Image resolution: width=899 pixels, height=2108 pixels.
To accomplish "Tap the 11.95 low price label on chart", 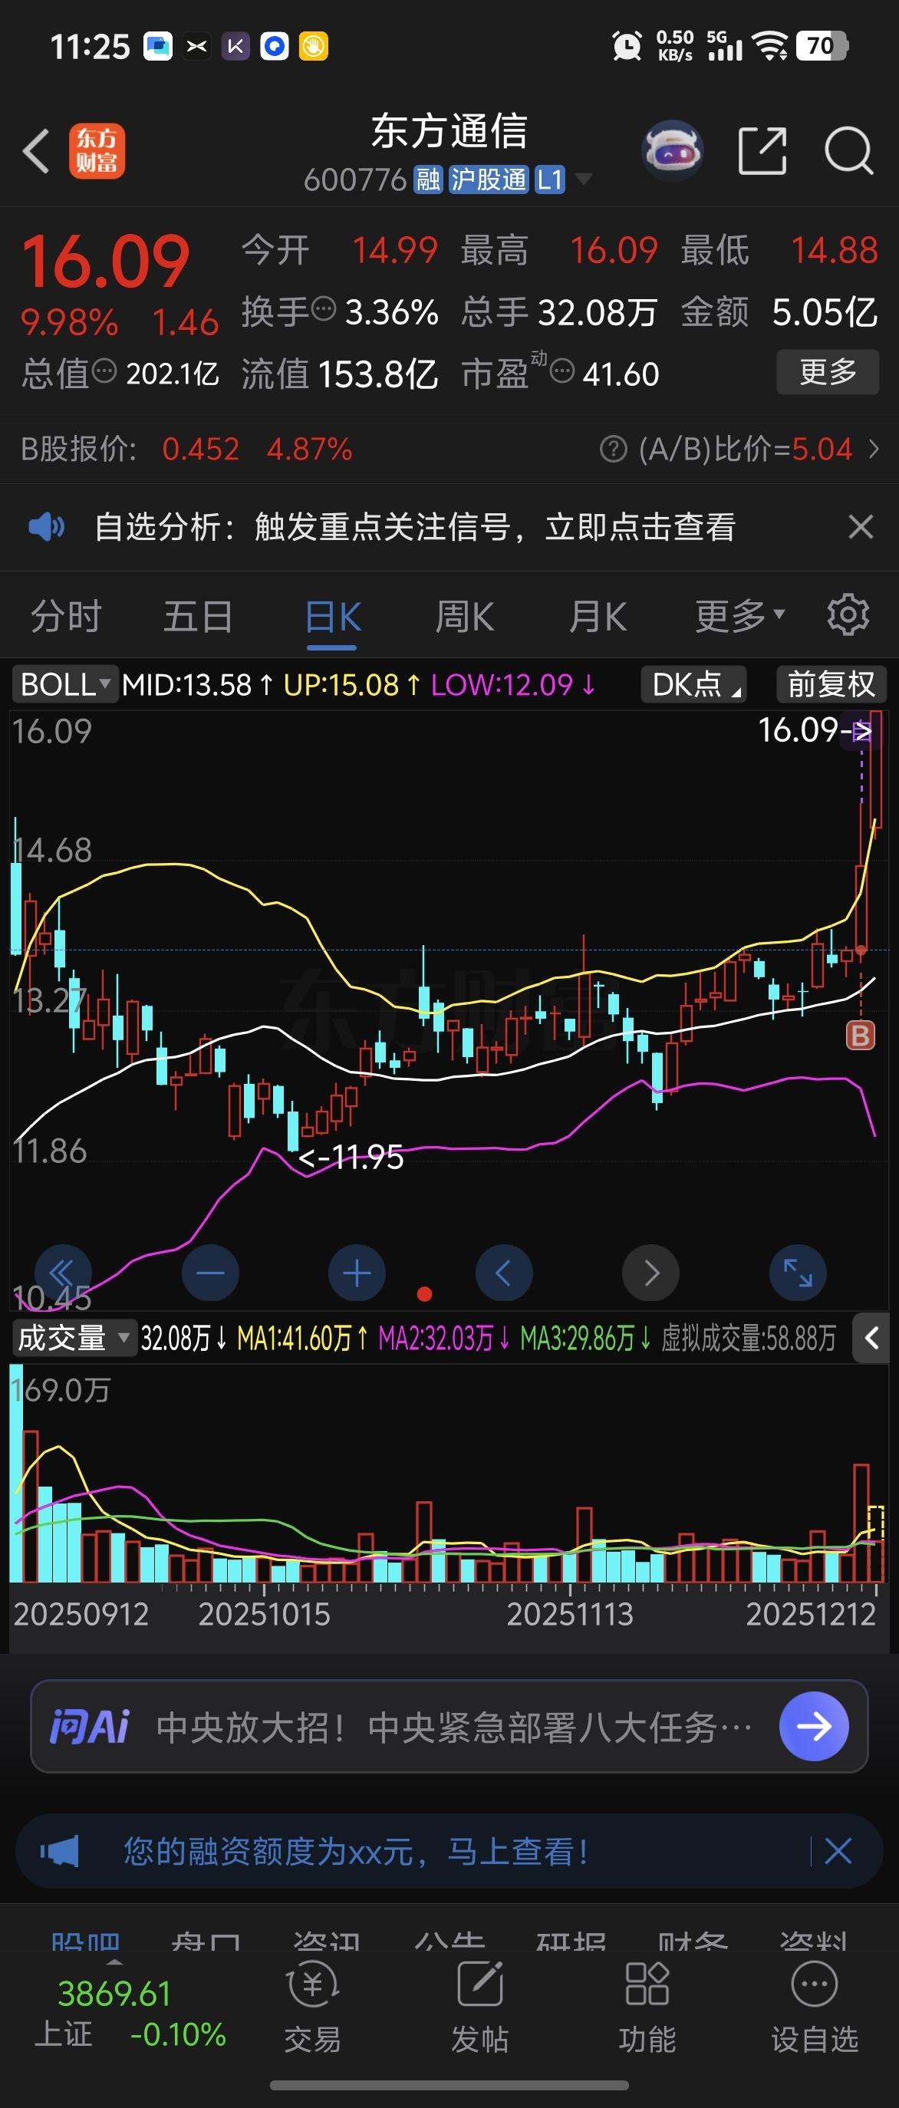I will [x=351, y=1156].
